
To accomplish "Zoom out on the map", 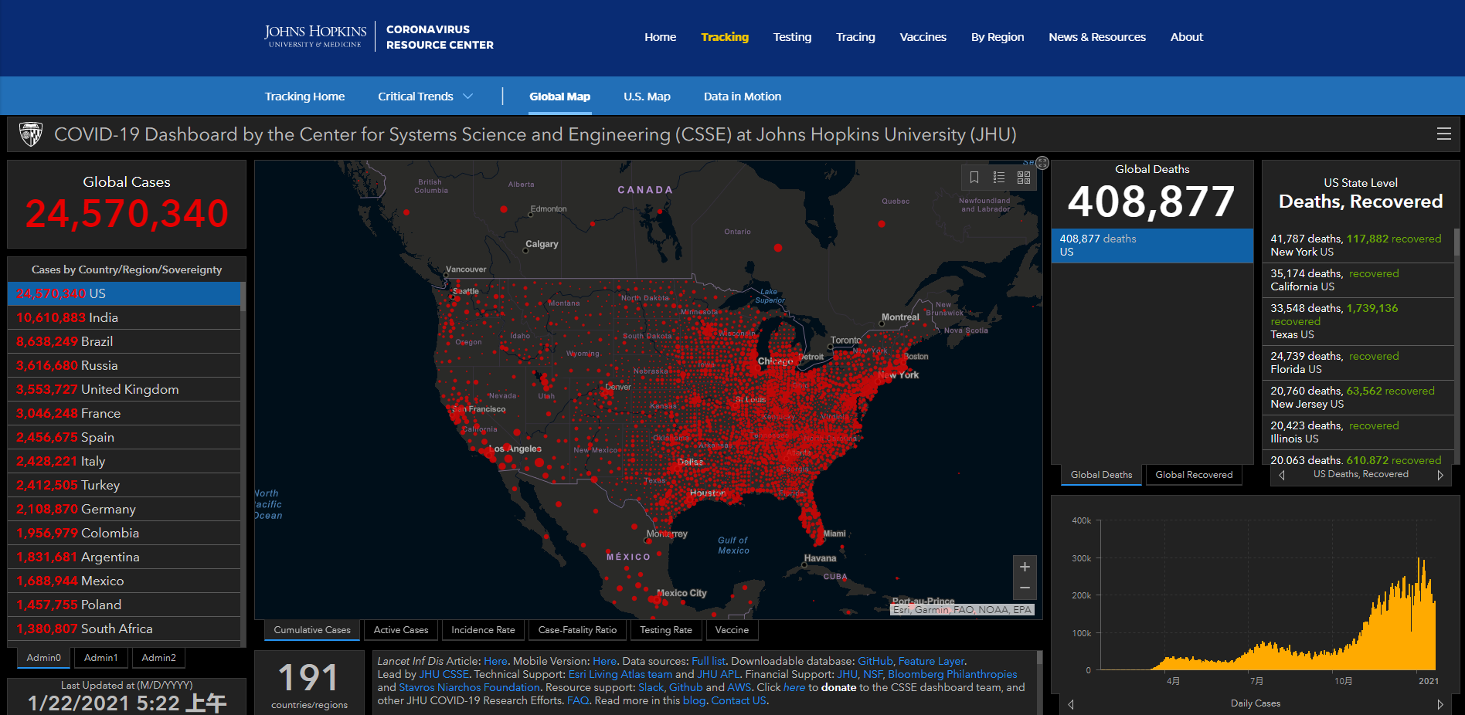I will [1025, 588].
